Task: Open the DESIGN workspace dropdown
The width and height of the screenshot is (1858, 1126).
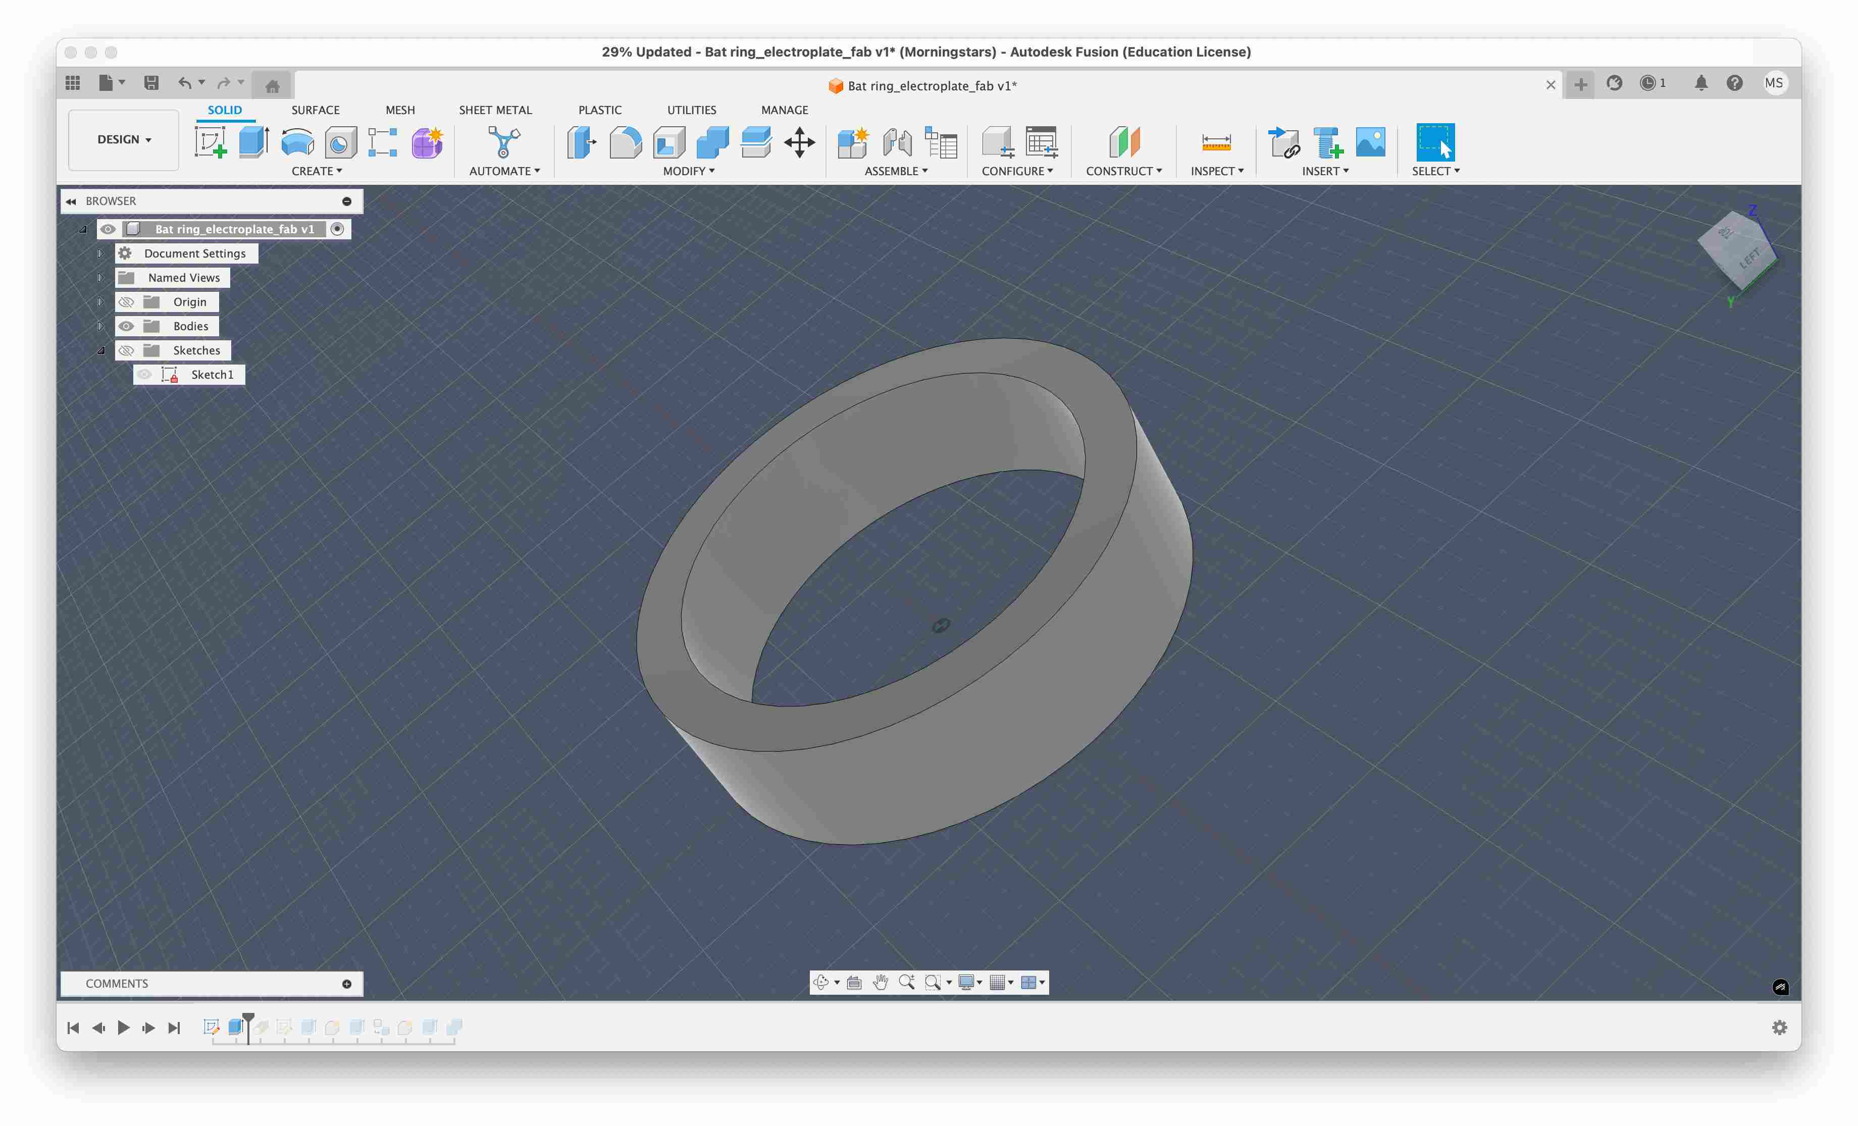Action: click(x=124, y=139)
